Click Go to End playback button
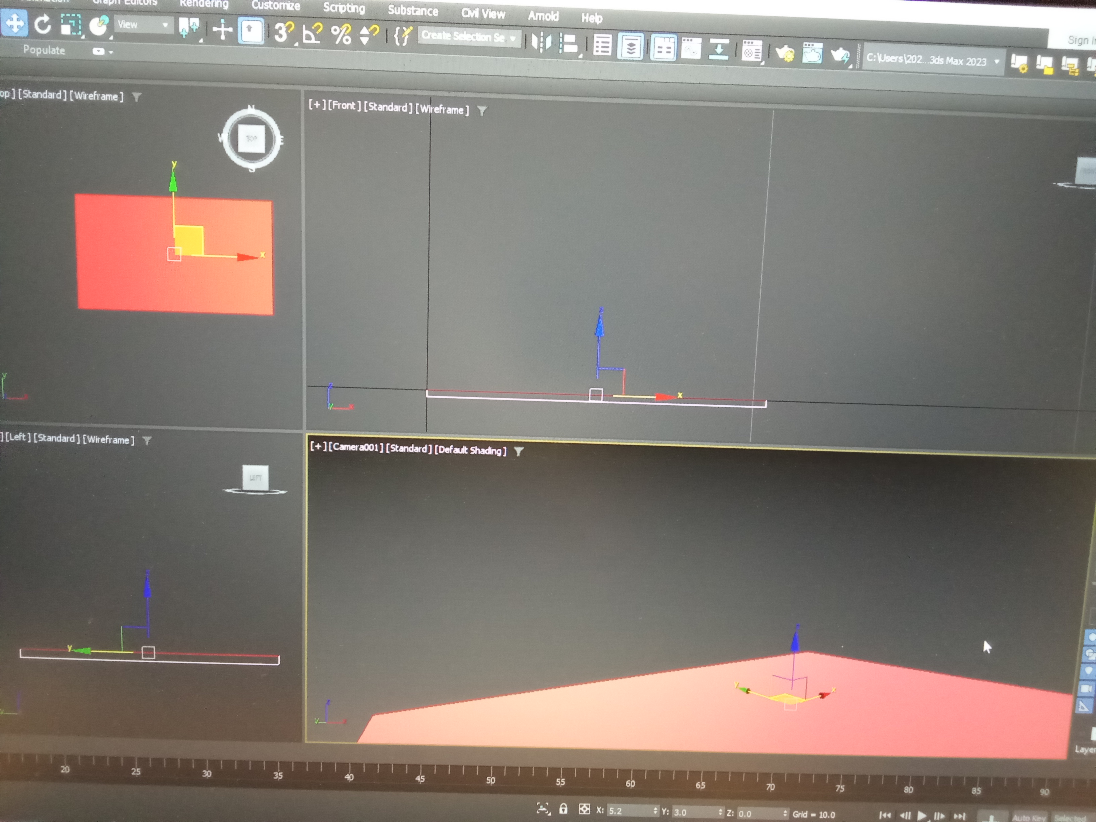 pyautogui.click(x=959, y=817)
